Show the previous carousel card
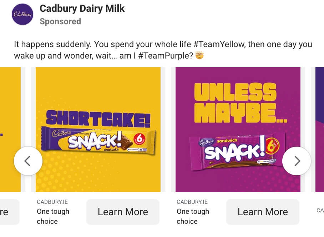The width and height of the screenshot is (324, 237). point(28,161)
